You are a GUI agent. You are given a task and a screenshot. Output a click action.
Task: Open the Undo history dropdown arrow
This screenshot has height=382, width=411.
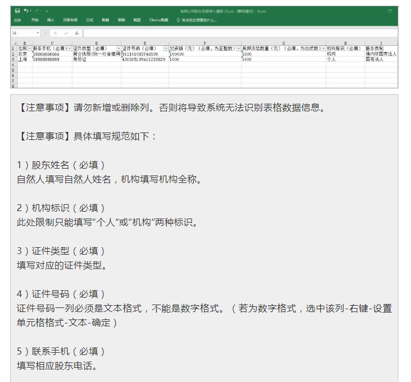click(31, 11)
